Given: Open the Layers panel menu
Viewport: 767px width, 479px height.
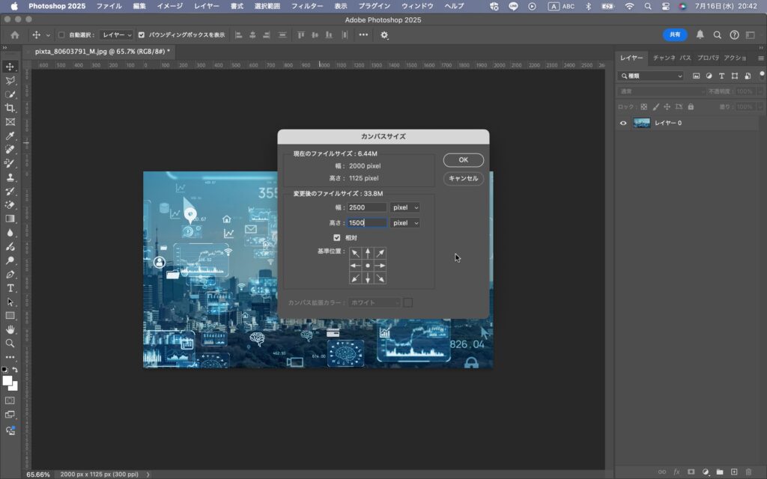Looking at the screenshot, I should [x=761, y=58].
